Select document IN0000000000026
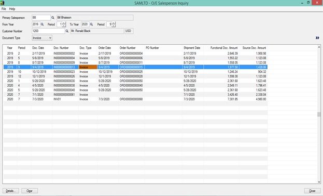 click(x=64, y=76)
